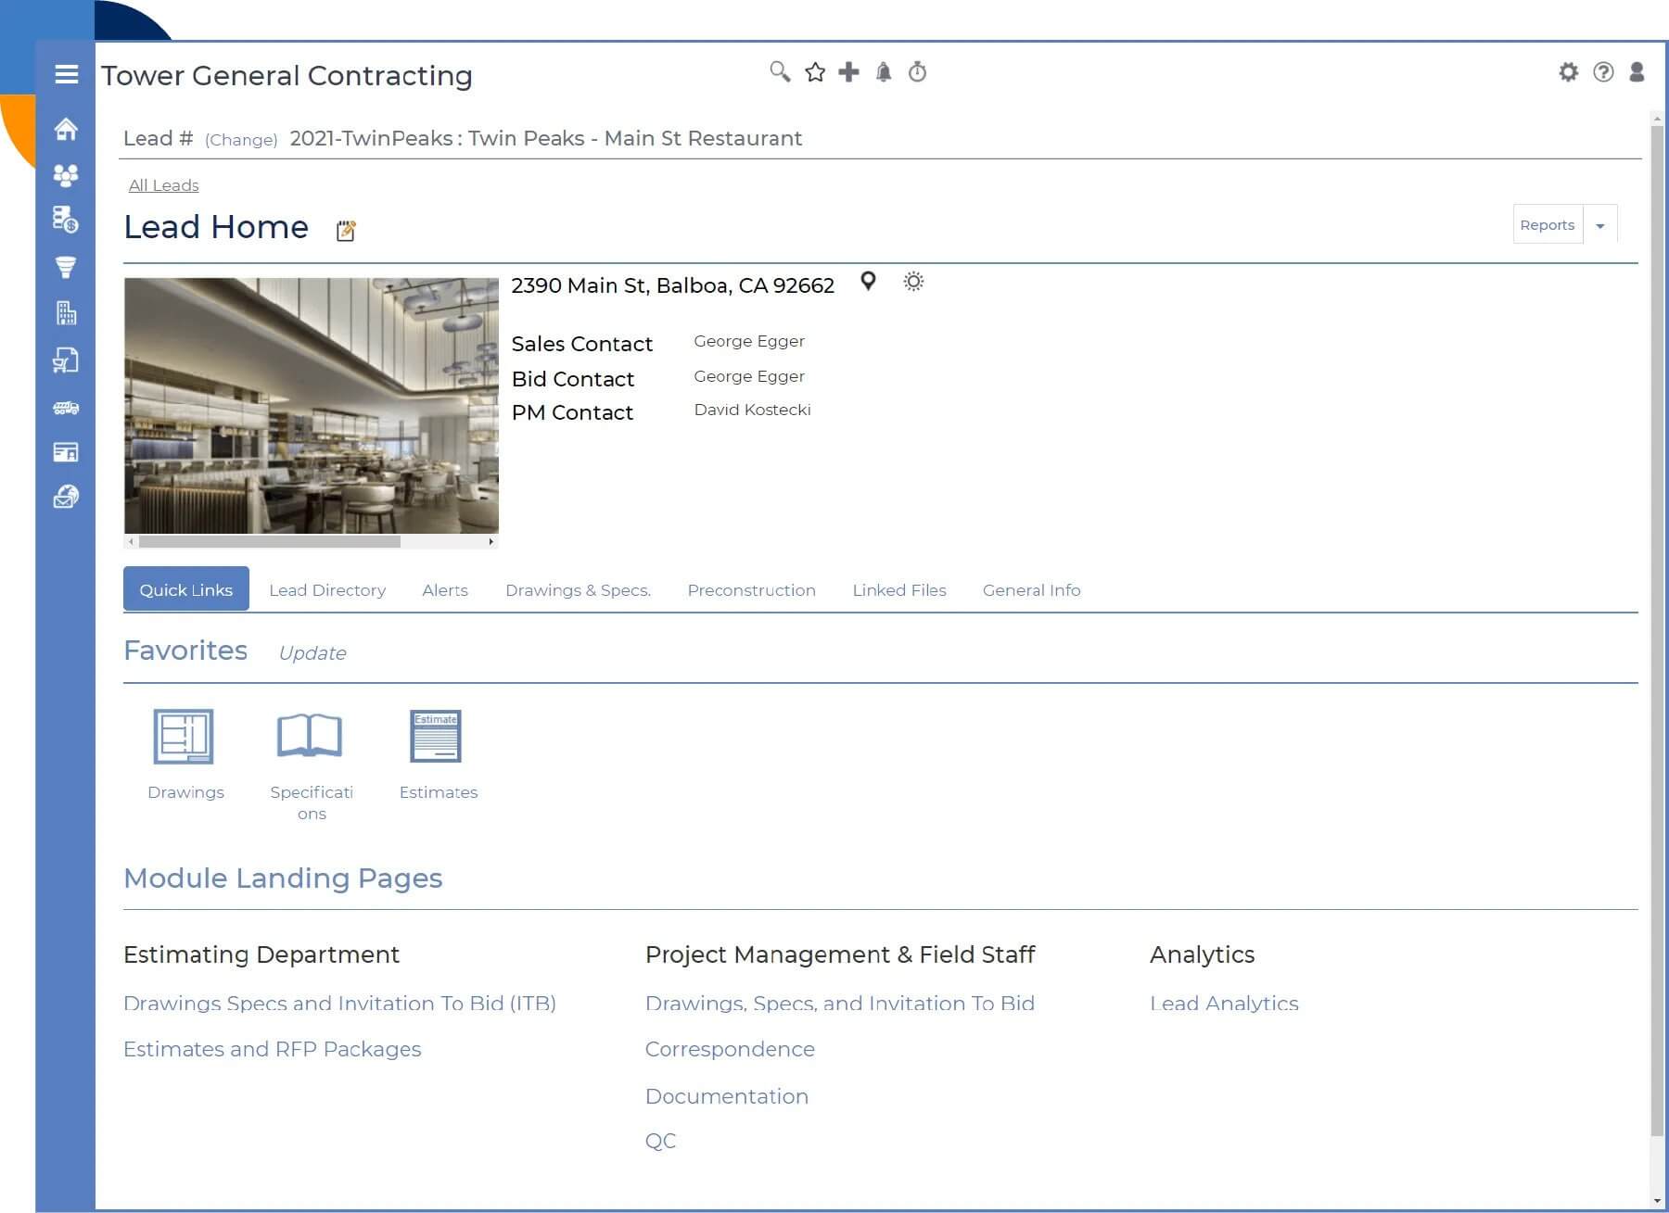This screenshot has height=1213, width=1669.
Task: Open the global search magnifier icon
Action: tap(779, 71)
